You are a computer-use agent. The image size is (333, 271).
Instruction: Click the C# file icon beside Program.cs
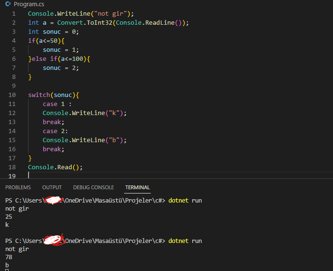tap(8, 4)
